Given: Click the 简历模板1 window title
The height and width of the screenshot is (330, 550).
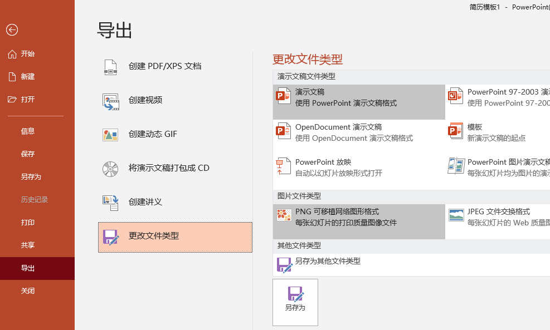Looking at the screenshot, I should (485, 7).
